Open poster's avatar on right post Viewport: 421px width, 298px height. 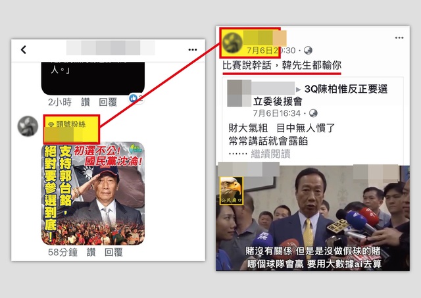tap(232, 43)
